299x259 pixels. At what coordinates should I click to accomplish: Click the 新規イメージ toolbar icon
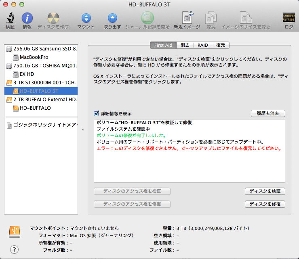pyautogui.click(x=187, y=18)
